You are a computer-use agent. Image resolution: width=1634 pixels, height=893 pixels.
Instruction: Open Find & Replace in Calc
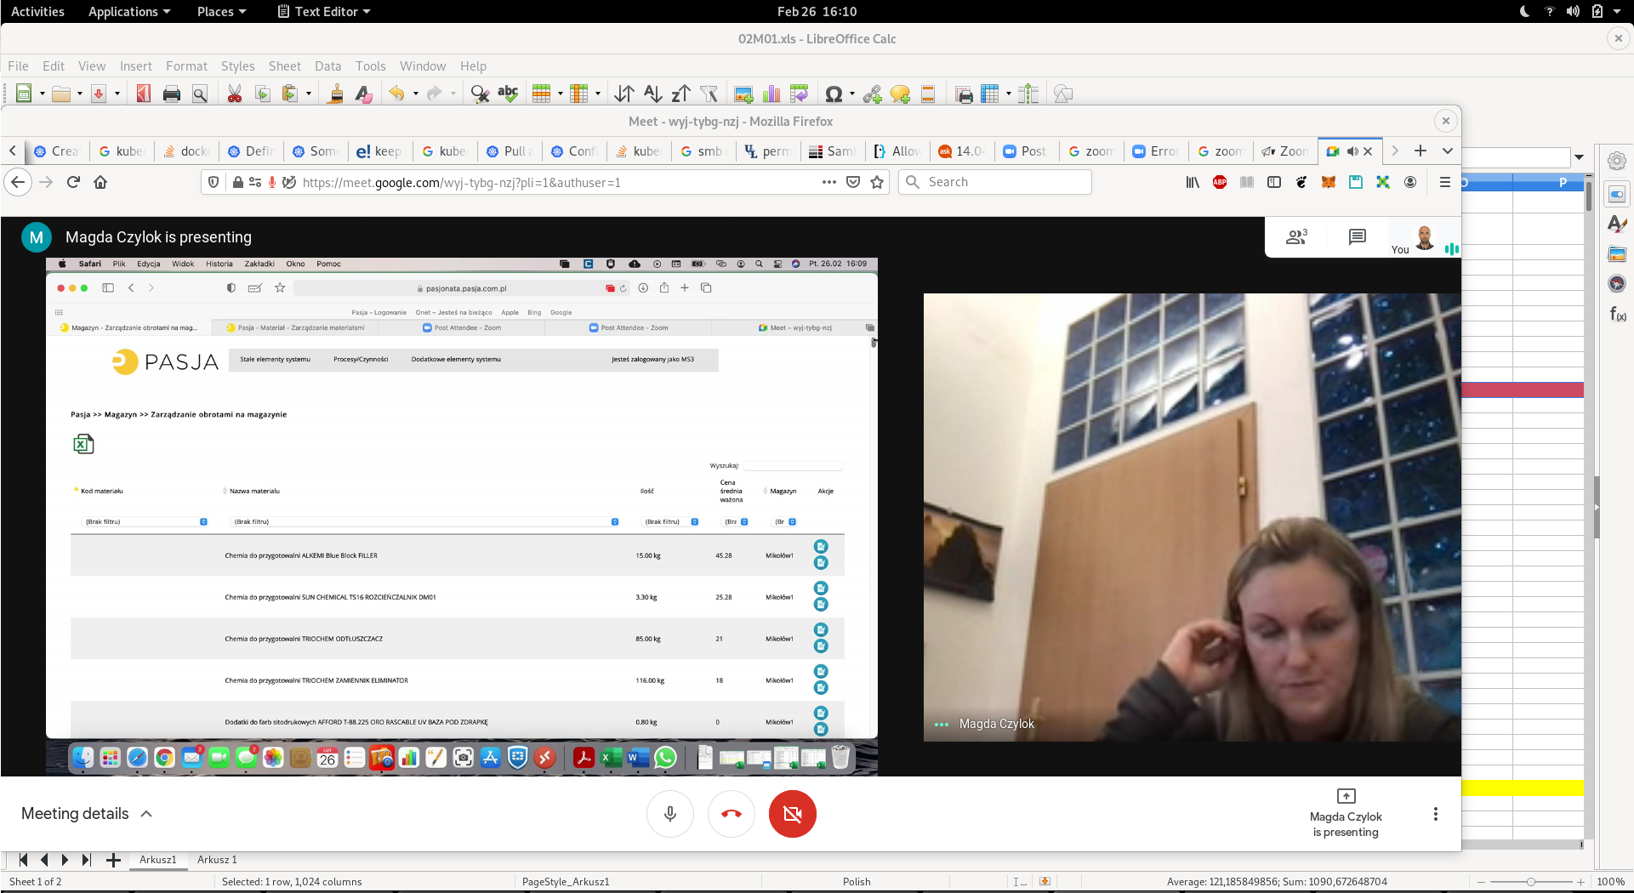click(480, 94)
